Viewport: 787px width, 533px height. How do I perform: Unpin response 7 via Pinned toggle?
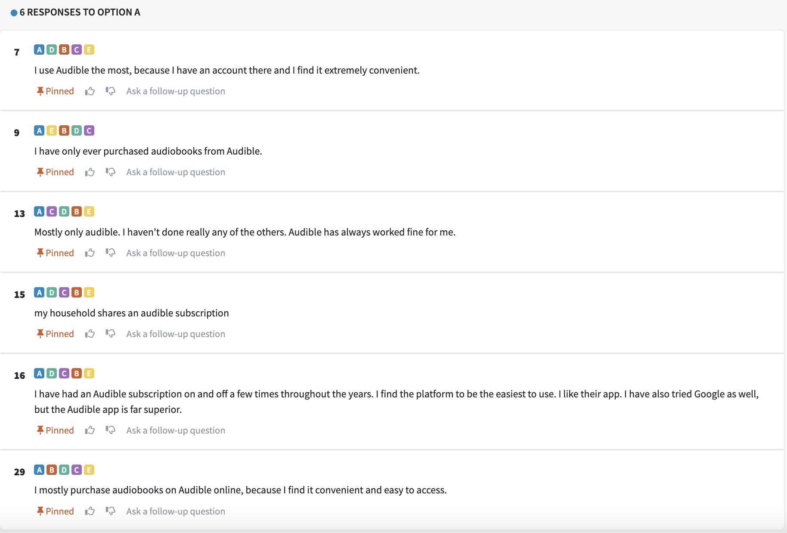pos(55,91)
